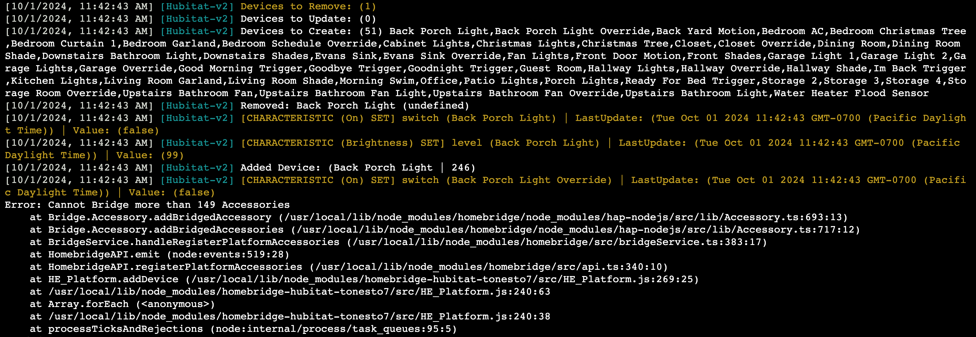This screenshot has height=337, width=976.
Task: Click the "Devices to Update: (0)" log text
Action: pyautogui.click(x=308, y=19)
